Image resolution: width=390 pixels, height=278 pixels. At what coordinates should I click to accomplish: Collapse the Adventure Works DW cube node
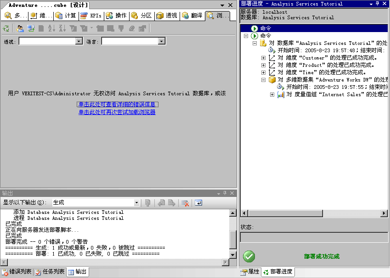pos(263,80)
